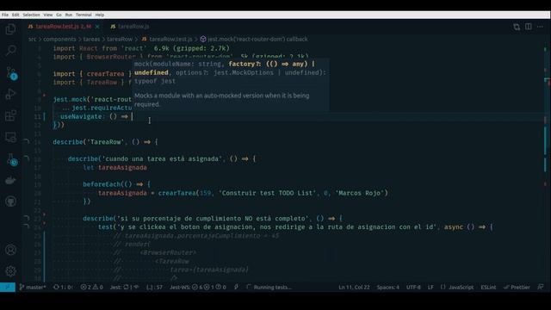This screenshot has width=551, height=310.
Task: Open the notifications bell in the status bar
Action: tap(541, 287)
